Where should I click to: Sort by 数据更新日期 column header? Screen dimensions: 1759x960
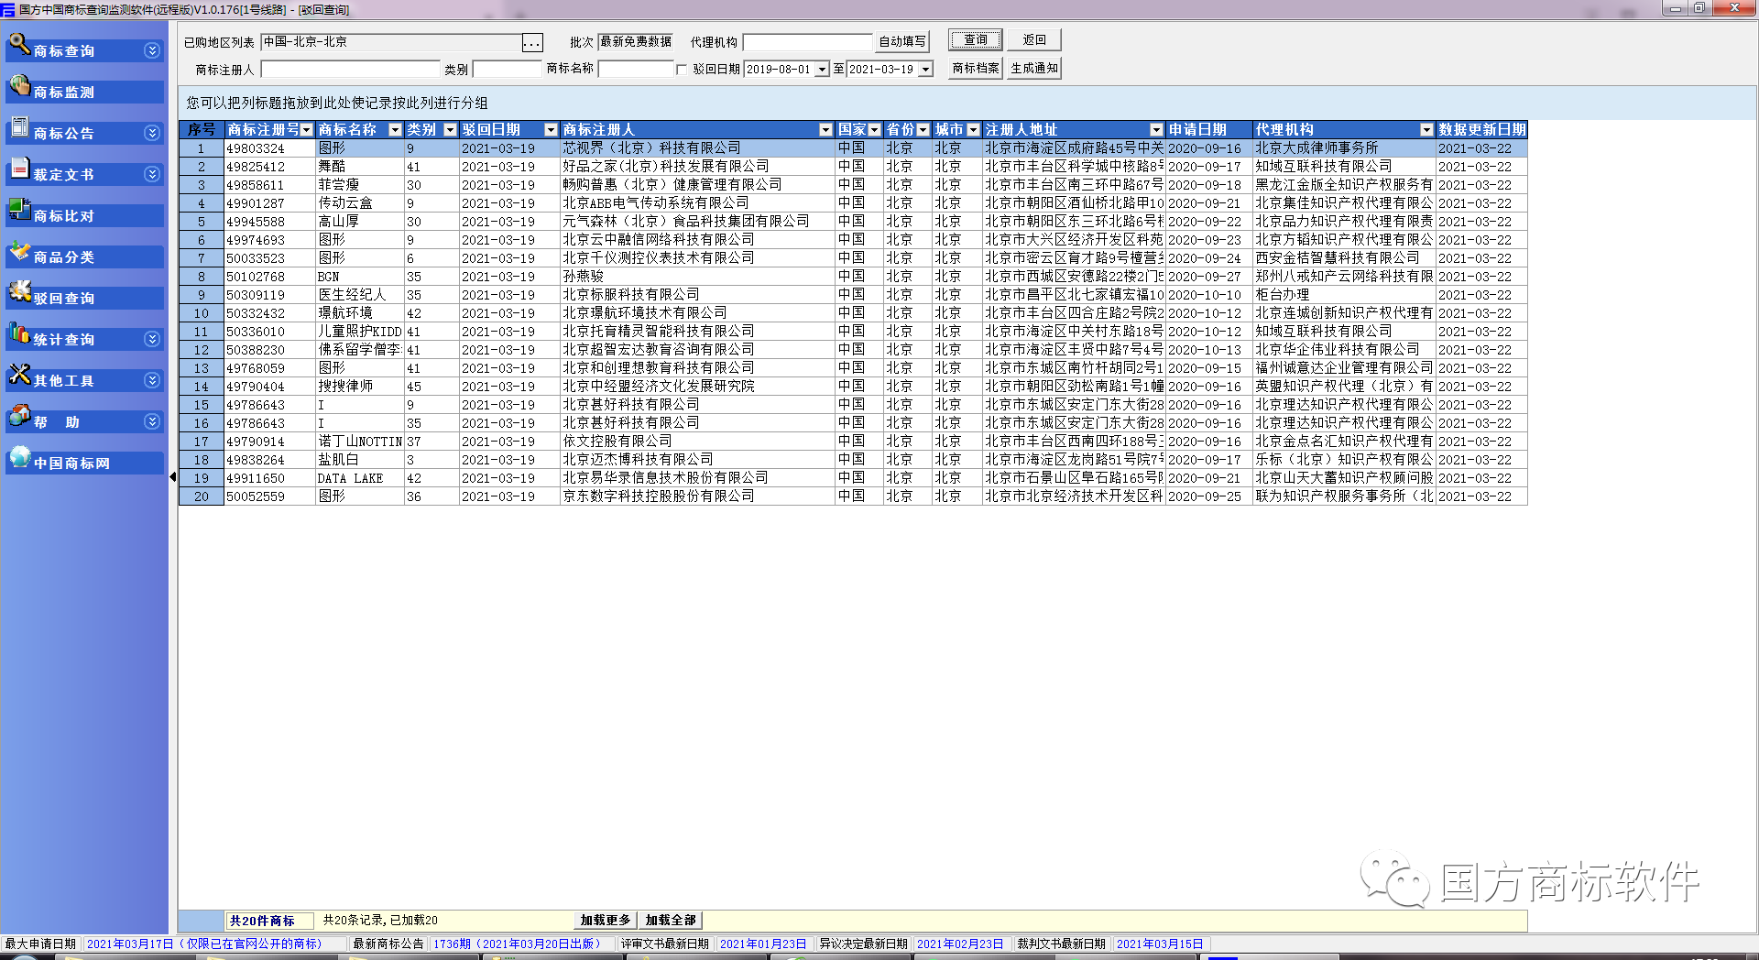(x=1481, y=130)
